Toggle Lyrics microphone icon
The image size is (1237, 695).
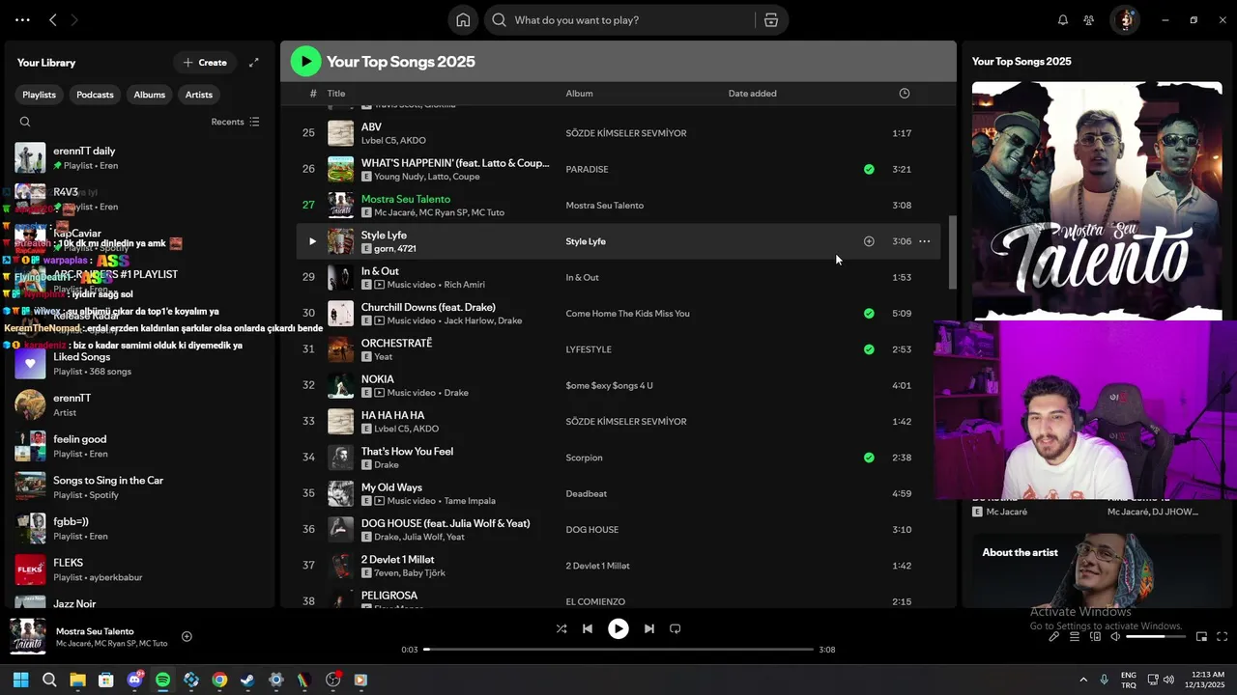pyautogui.click(x=1054, y=637)
